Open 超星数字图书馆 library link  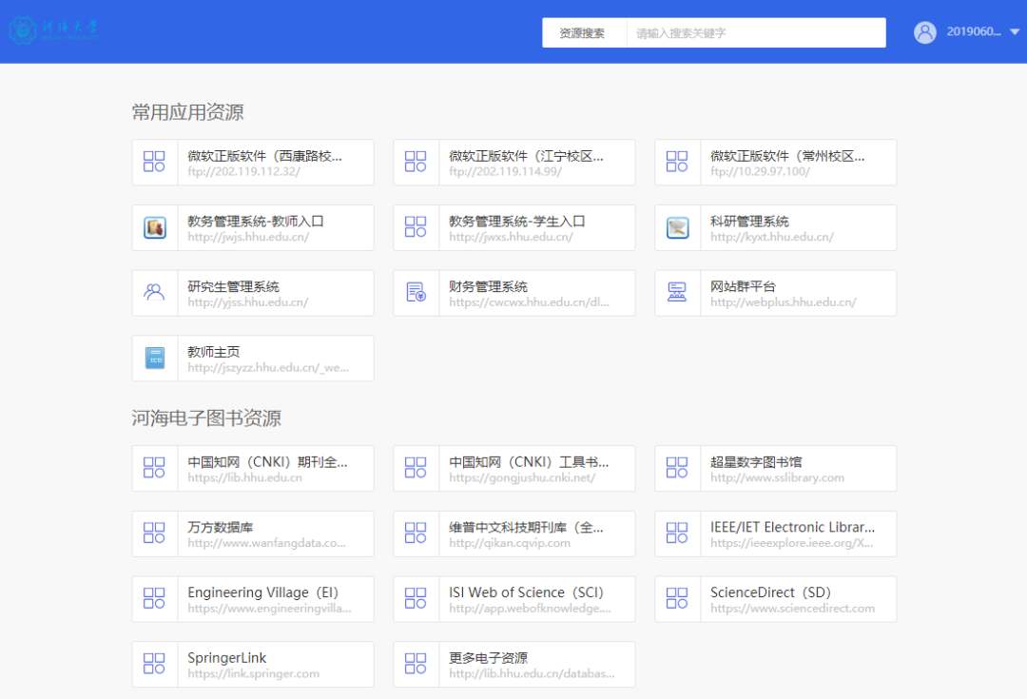tap(775, 468)
